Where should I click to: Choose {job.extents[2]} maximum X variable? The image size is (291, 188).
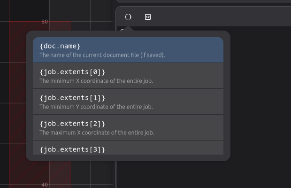tap(128, 127)
